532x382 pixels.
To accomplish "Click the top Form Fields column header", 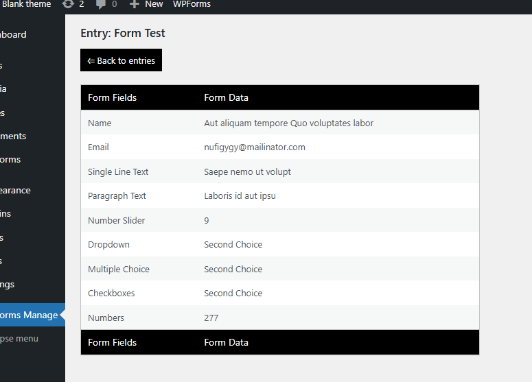I will (x=113, y=97).
